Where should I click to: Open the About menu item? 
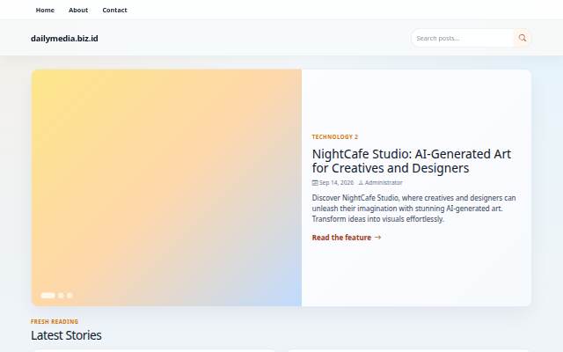(78, 10)
